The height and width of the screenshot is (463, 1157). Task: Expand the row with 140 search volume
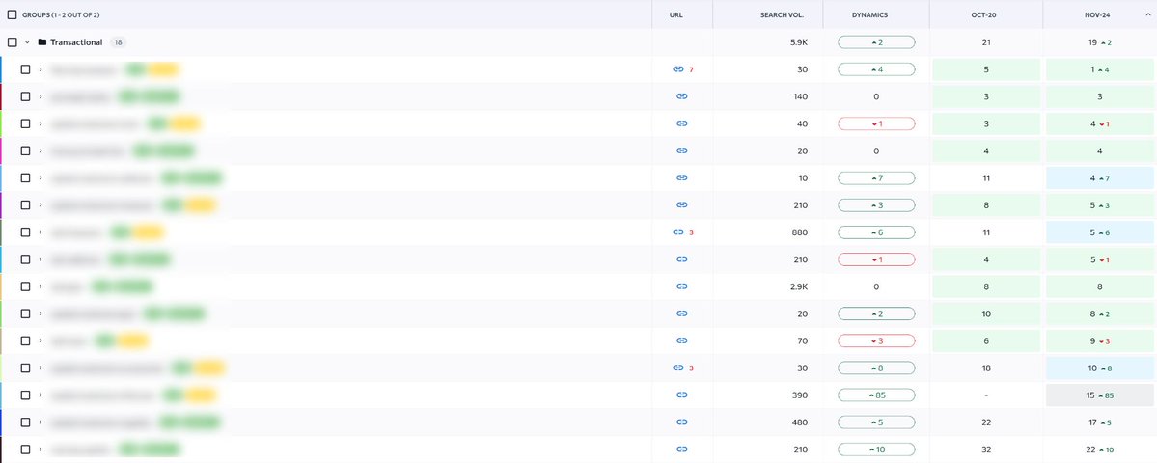[41, 96]
